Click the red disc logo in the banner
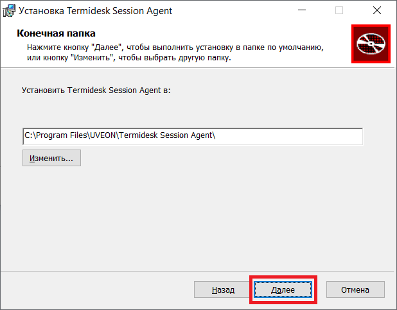Viewport: 397px width, 310px height. 373,44
